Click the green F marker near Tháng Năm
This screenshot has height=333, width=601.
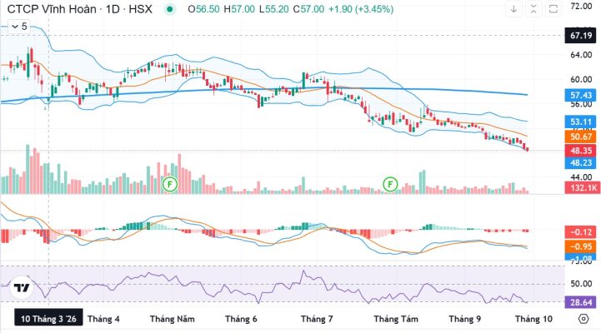170,185
